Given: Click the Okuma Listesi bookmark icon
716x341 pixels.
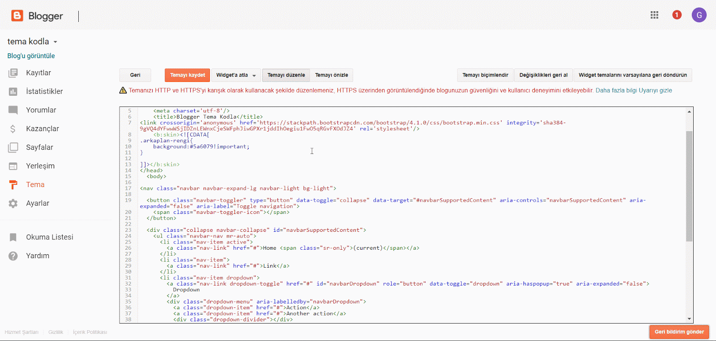Looking at the screenshot, I should tap(13, 237).
